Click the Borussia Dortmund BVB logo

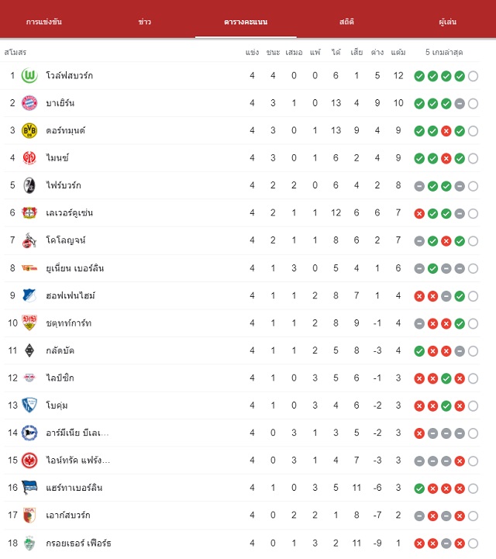coord(29,130)
